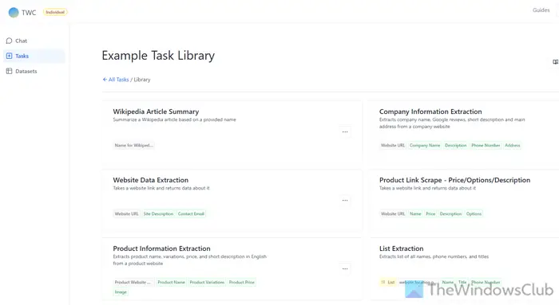Click the Individual plan badge
Screen dimensions: 559x305
tap(55, 12)
